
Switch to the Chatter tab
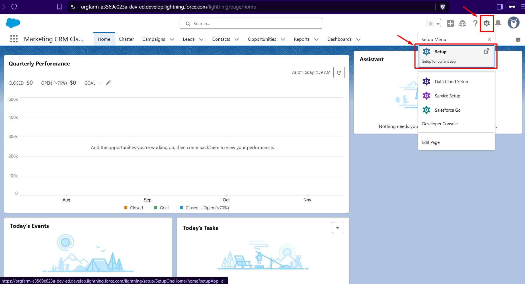[126, 39]
